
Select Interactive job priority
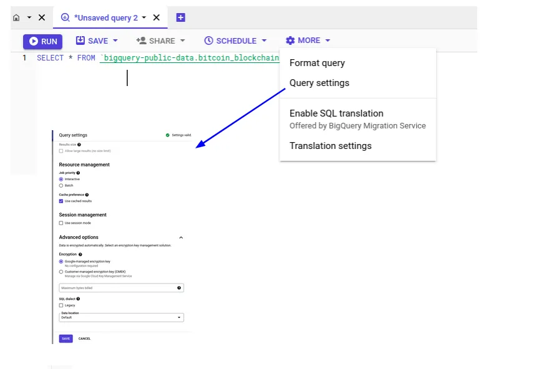[61, 180]
